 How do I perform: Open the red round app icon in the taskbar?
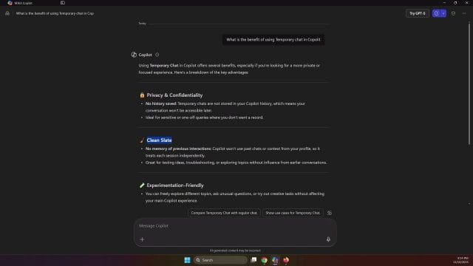coord(286,260)
